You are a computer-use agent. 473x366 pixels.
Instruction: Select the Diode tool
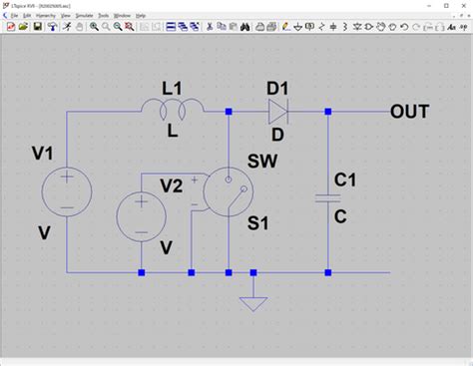pyautogui.click(x=357, y=27)
